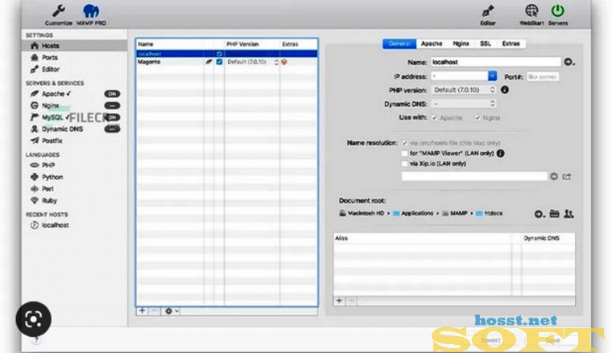Screen dimensions: 612x353
Task: Open the help question mark button
Action: click(x=36, y=341)
